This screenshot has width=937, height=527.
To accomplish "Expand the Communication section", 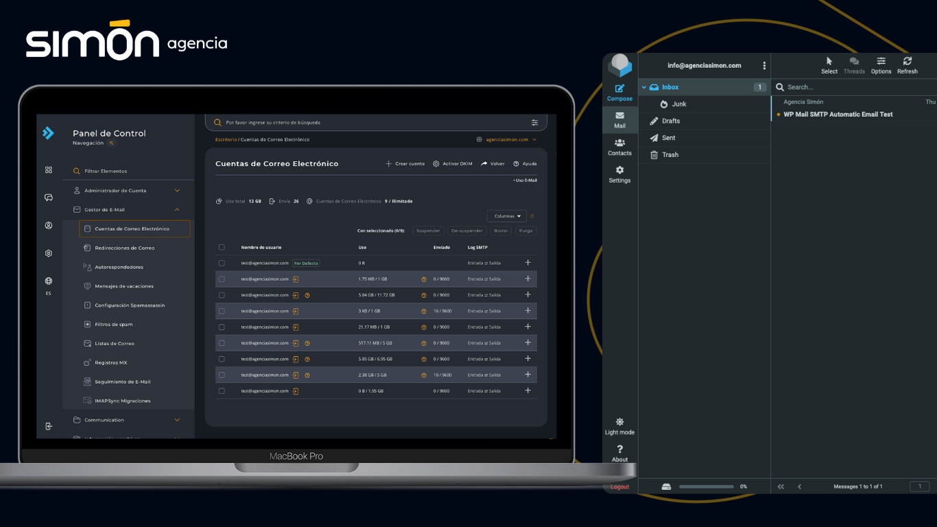I will (x=128, y=420).
